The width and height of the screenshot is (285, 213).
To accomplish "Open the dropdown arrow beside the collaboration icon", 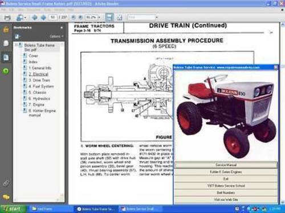I will 25,18.
